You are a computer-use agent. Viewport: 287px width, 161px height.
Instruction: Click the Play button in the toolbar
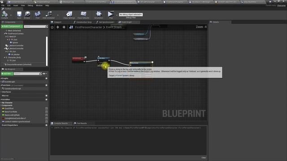[x=111, y=14]
